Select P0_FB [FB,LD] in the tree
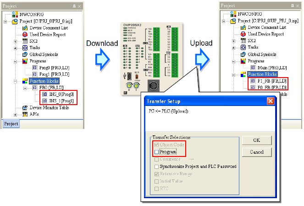 click(270, 87)
